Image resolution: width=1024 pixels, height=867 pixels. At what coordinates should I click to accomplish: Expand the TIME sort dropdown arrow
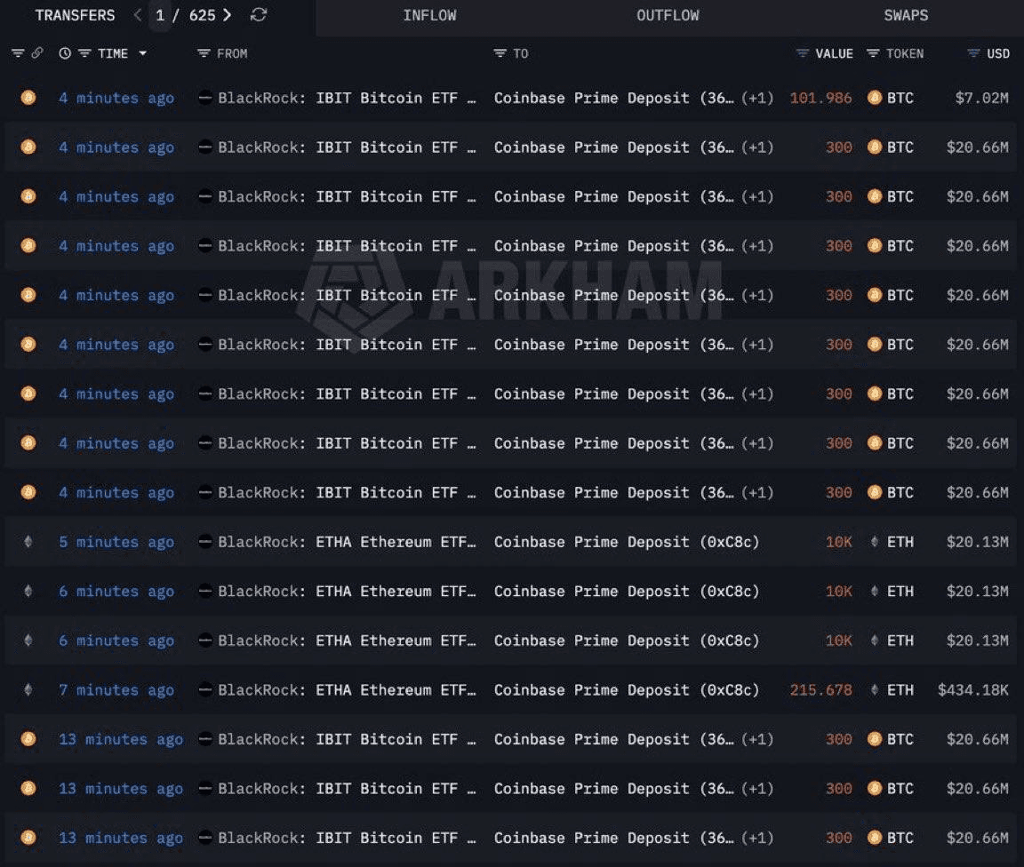tap(142, 53)
